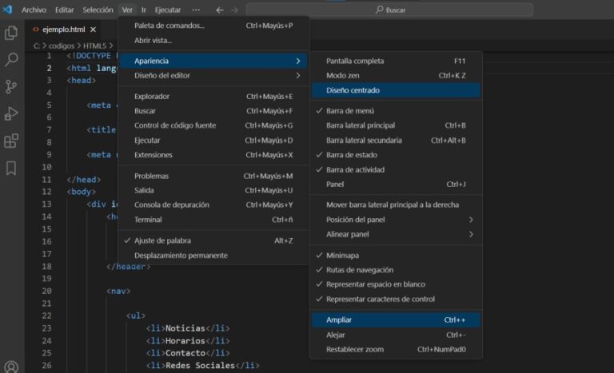
Task: Click the back navigation arrow
Action: pyautogui.click(x=219, y=10)
